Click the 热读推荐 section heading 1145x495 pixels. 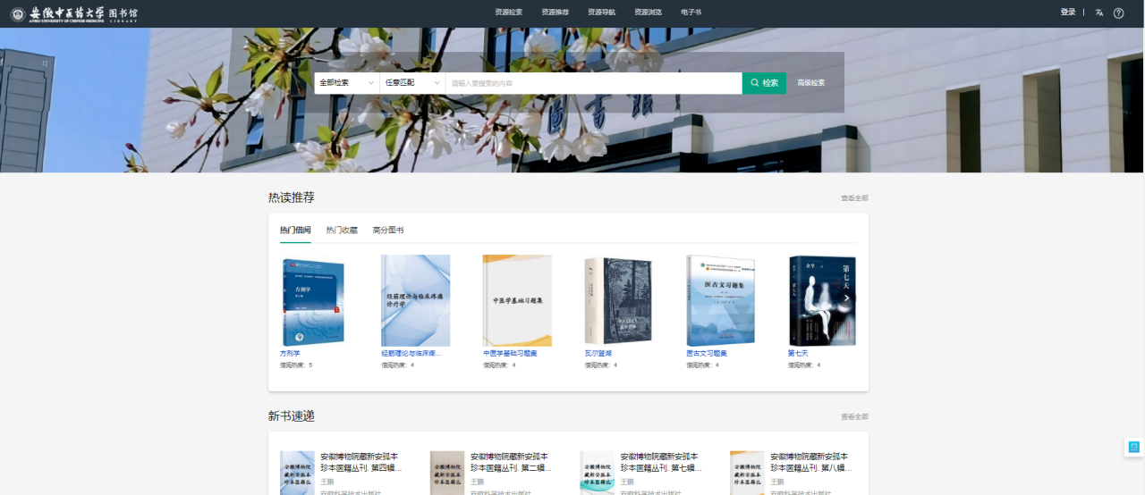tap(292, 197)
